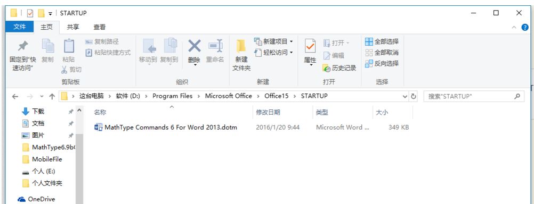The image size is (534, 204).
Task: Open Properties (属性) checkmark icon
Action: pos(310,46)
